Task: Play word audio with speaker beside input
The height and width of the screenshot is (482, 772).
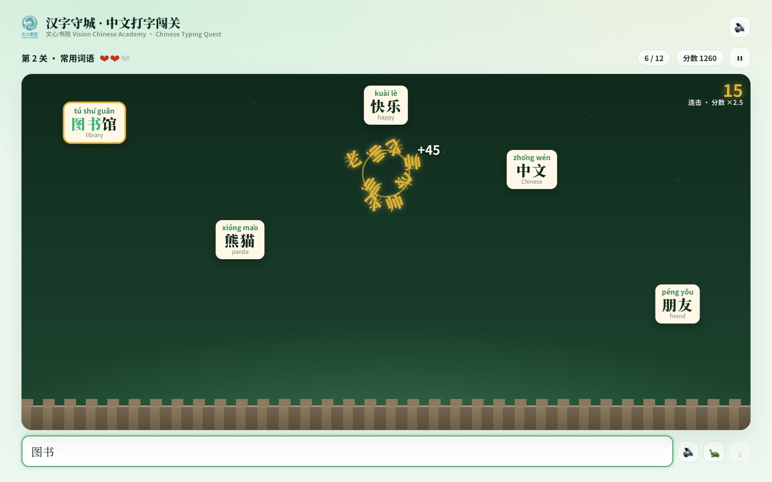Action: click(688, 451)
